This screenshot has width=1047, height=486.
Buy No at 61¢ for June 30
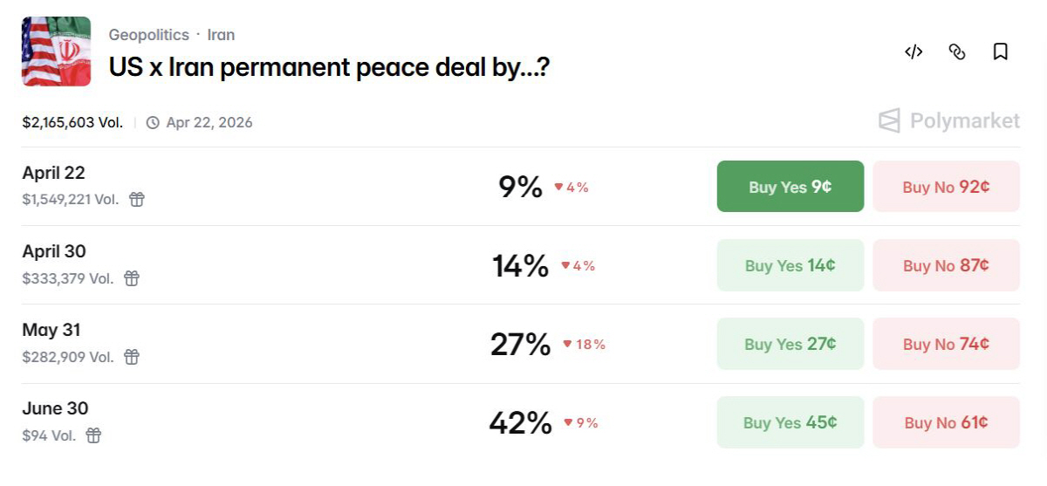(946, 422)
